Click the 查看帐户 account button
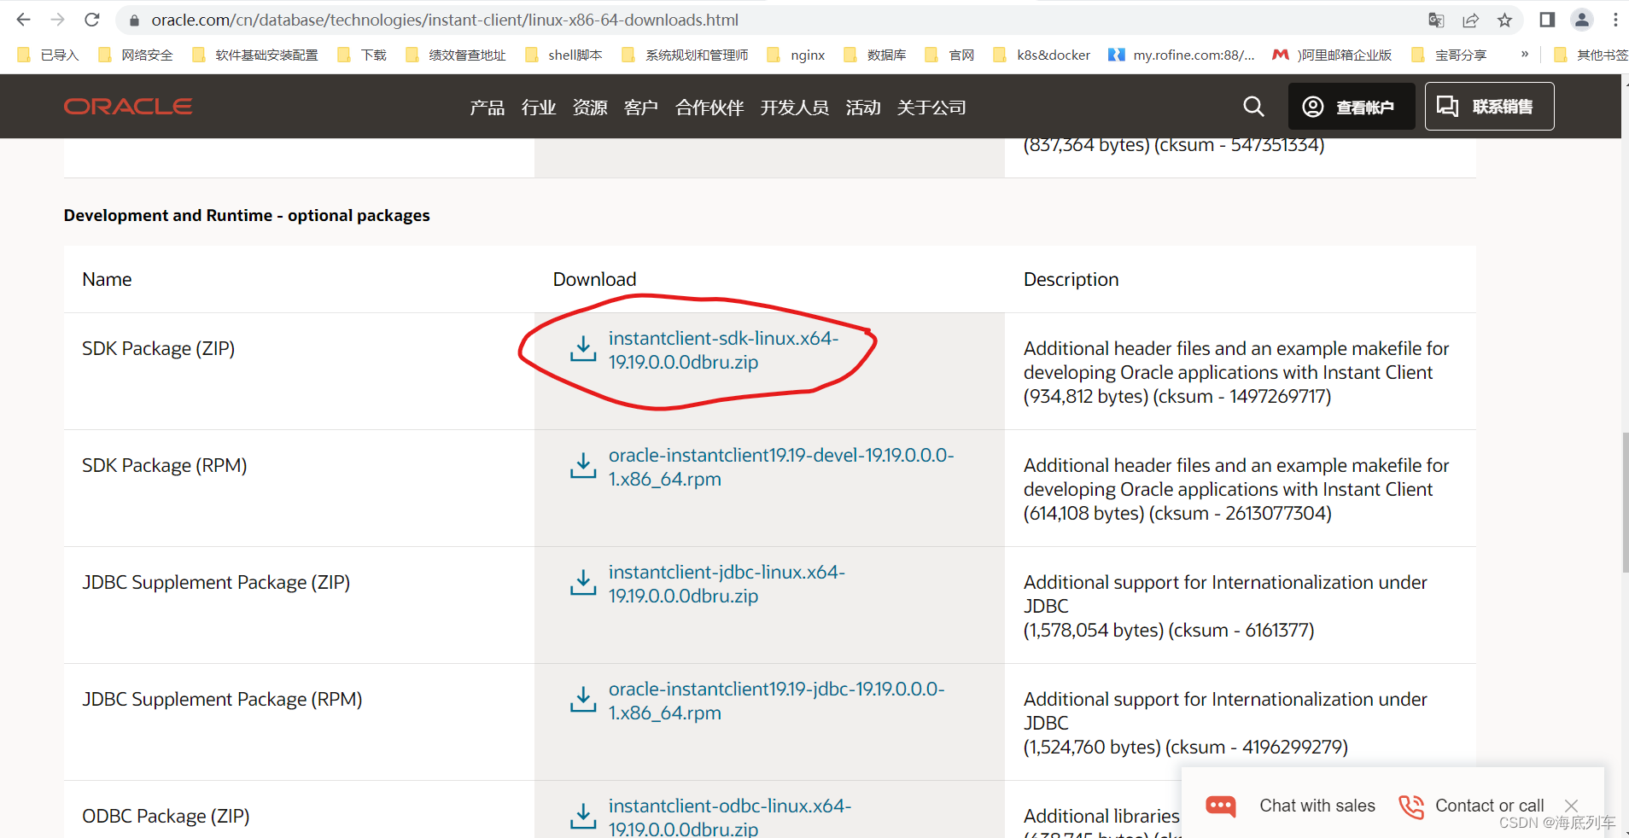The width and height of the screenshot is (1629, 838). pos(1352,107)
